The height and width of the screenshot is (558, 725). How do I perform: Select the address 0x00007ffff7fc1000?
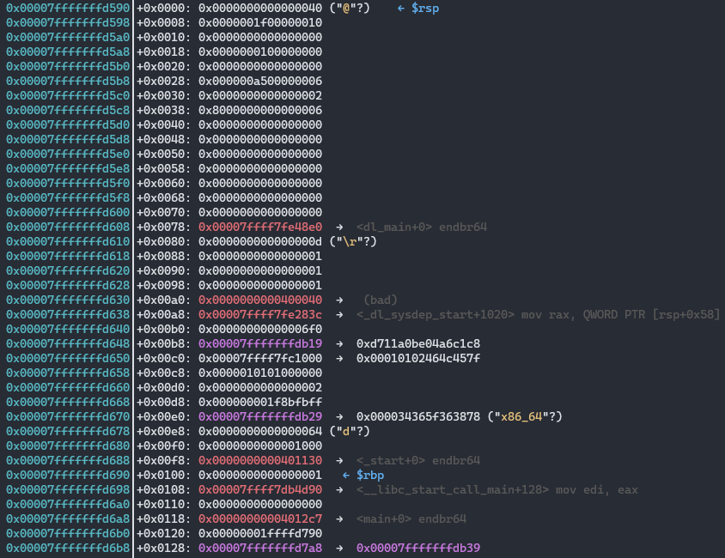click(x=260, y=358)
